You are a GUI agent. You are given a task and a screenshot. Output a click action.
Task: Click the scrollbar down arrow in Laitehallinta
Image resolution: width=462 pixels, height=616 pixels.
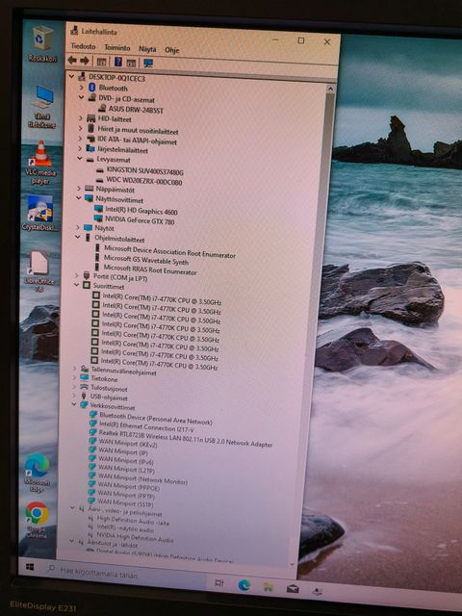pos(292,564)
